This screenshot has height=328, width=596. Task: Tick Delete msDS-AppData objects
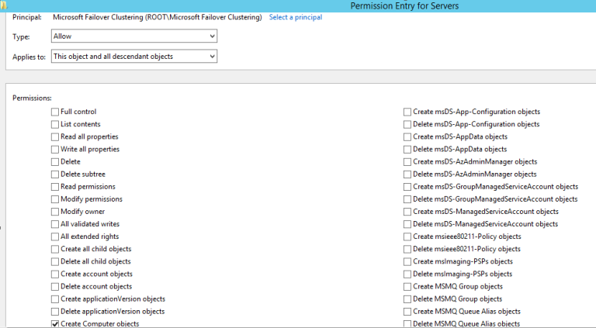(x=407, y=149)
